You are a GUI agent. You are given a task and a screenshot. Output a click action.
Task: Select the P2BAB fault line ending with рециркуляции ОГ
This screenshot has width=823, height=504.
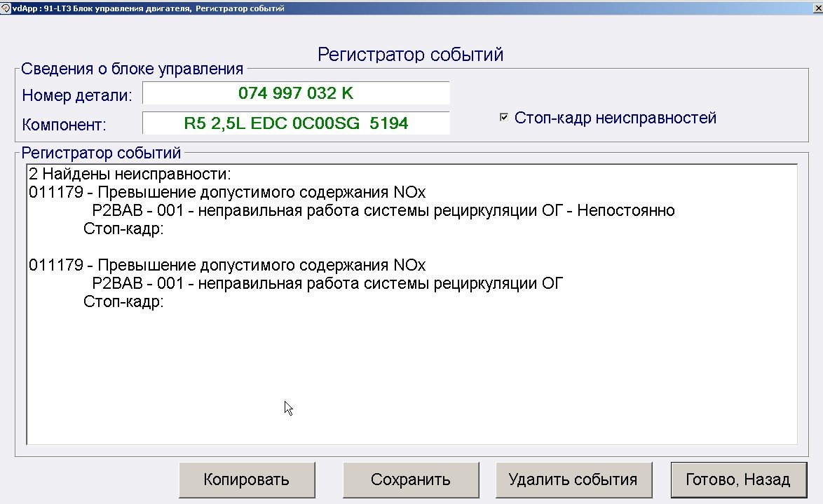[x=327, y=283]
